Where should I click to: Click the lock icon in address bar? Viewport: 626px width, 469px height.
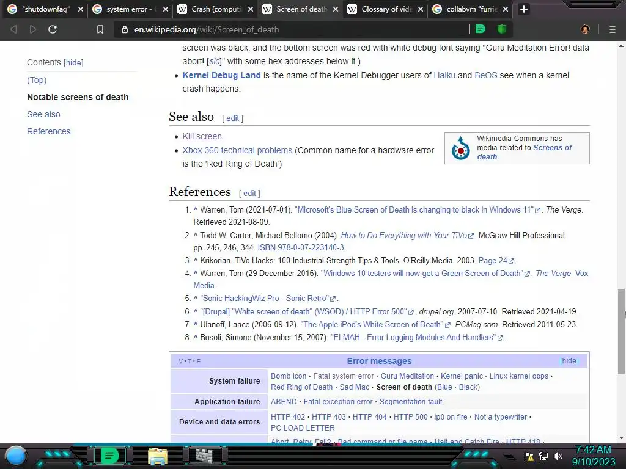pyautogui.click(x=125, y=29)
